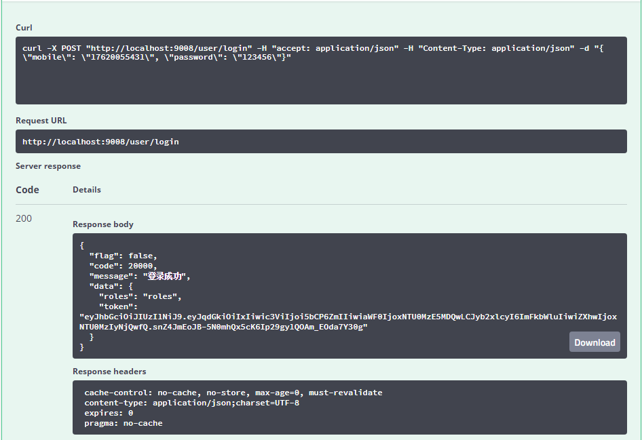Click the "Response headers" label
This screenshot has height=440, width=642.
click(x=109, y=372)
